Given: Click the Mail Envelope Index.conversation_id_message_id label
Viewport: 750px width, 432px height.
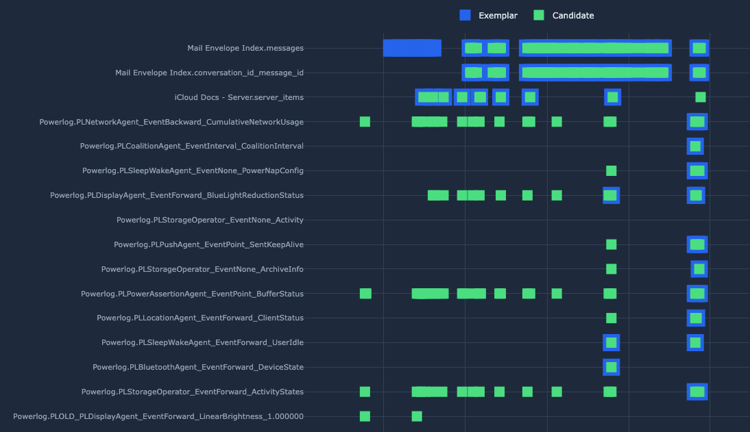Looking at the screenshot, I should (x=209, y=73).
